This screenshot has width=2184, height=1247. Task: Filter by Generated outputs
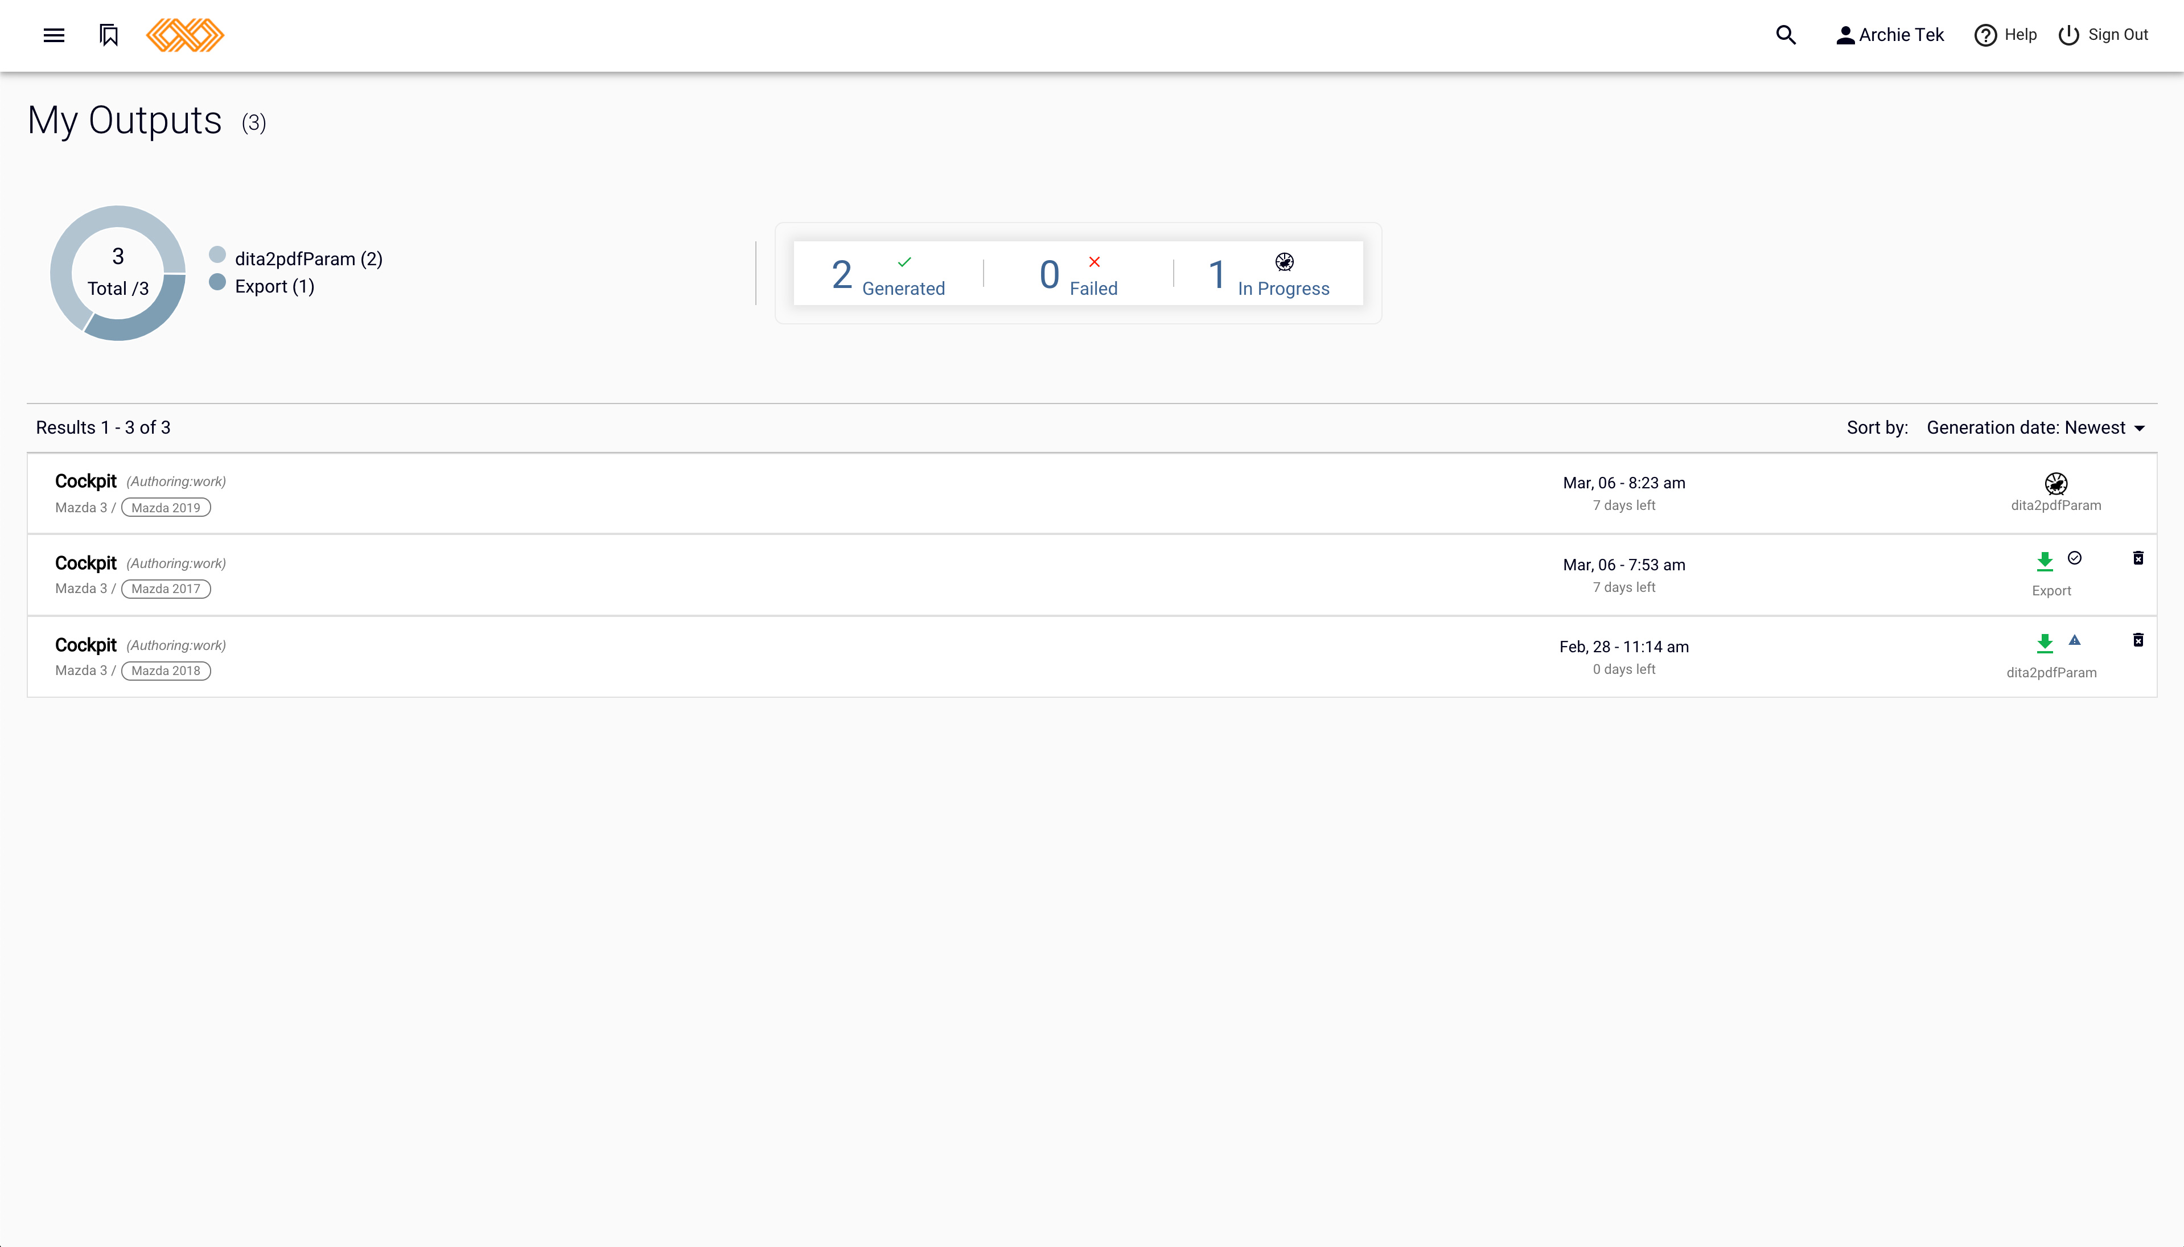888,274
